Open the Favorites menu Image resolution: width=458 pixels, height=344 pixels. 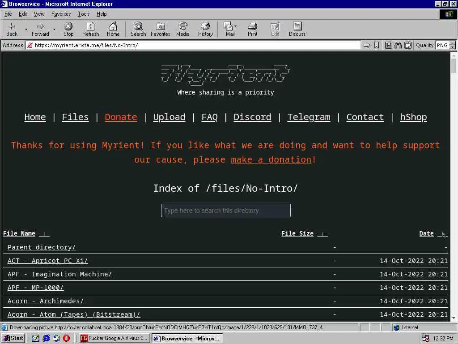[61, 14]
